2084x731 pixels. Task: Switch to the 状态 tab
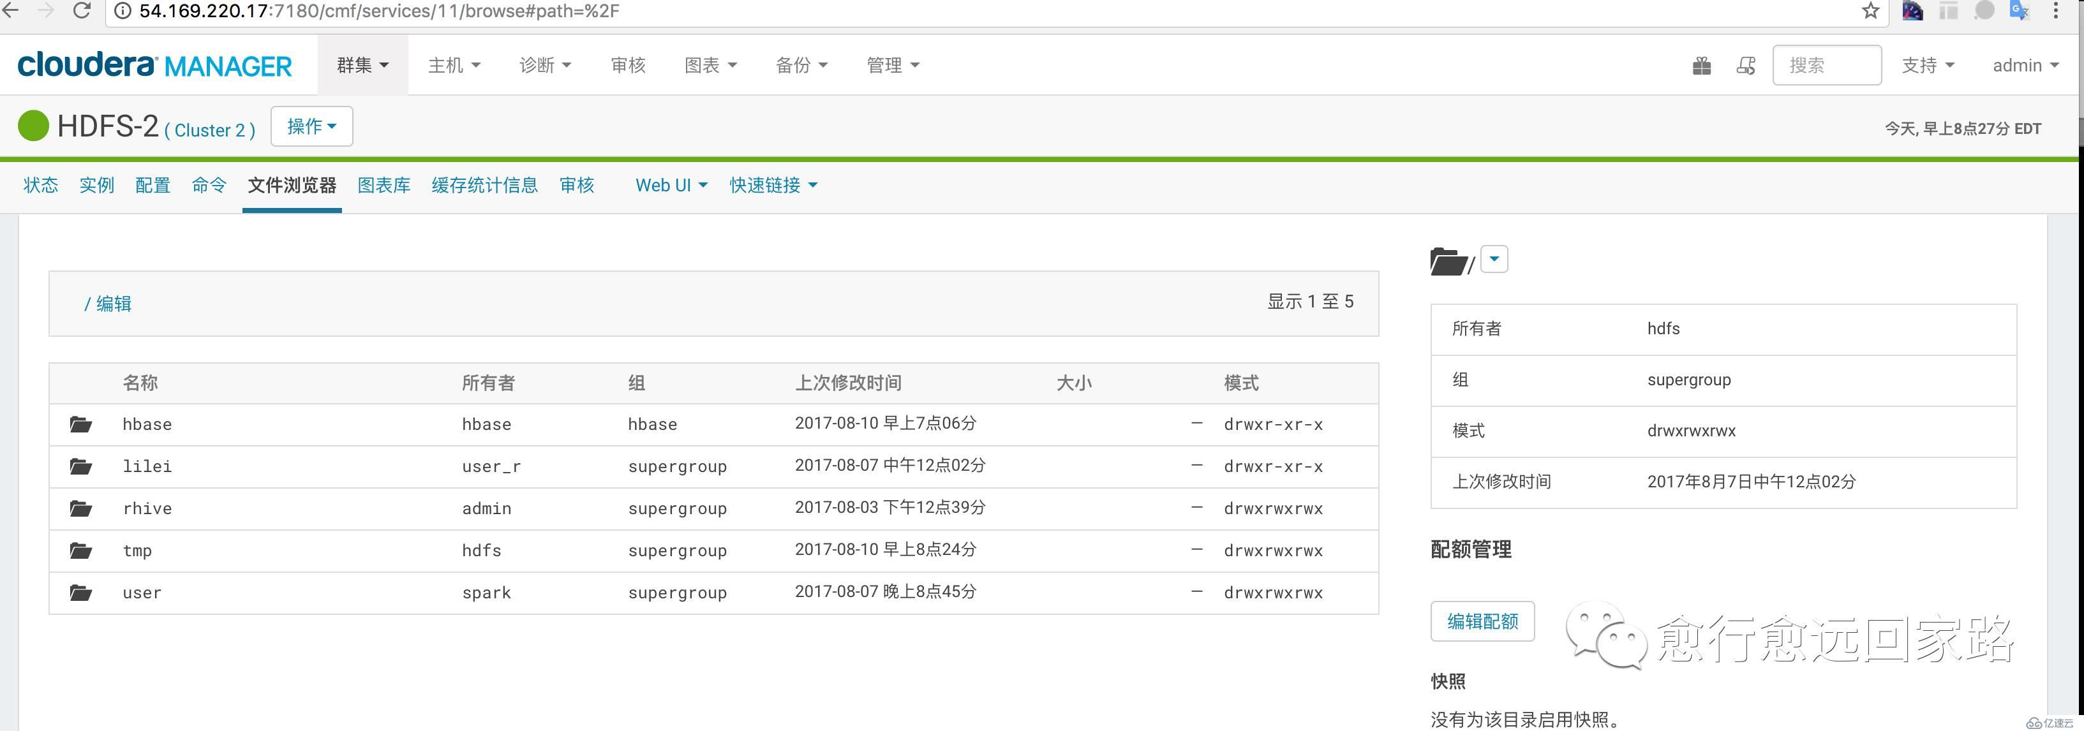(x=40, y=185)
